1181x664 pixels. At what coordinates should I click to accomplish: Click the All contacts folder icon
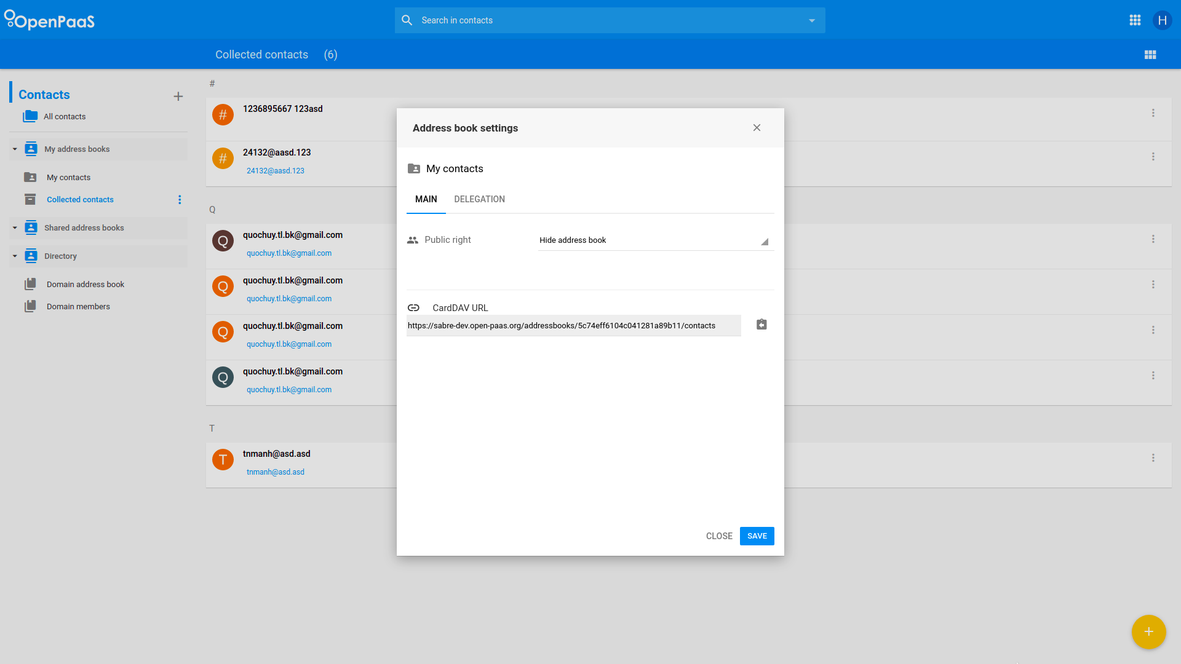pyautogui.click(x=30, y=116)
